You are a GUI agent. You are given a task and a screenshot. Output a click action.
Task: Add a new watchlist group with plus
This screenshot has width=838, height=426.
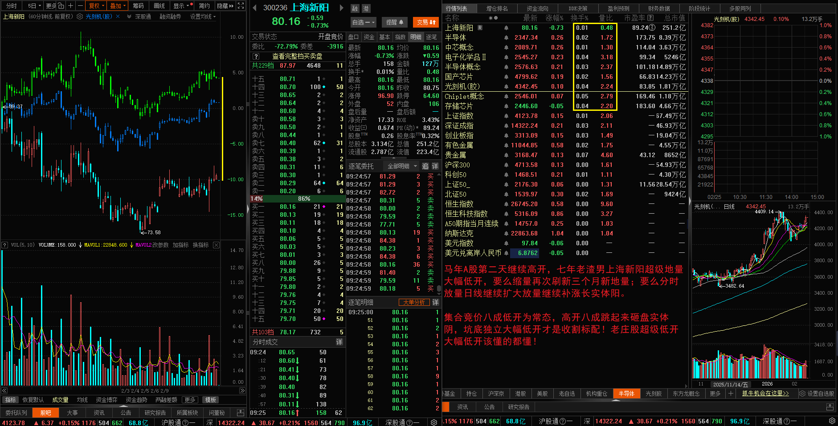(x=730, y=394)
